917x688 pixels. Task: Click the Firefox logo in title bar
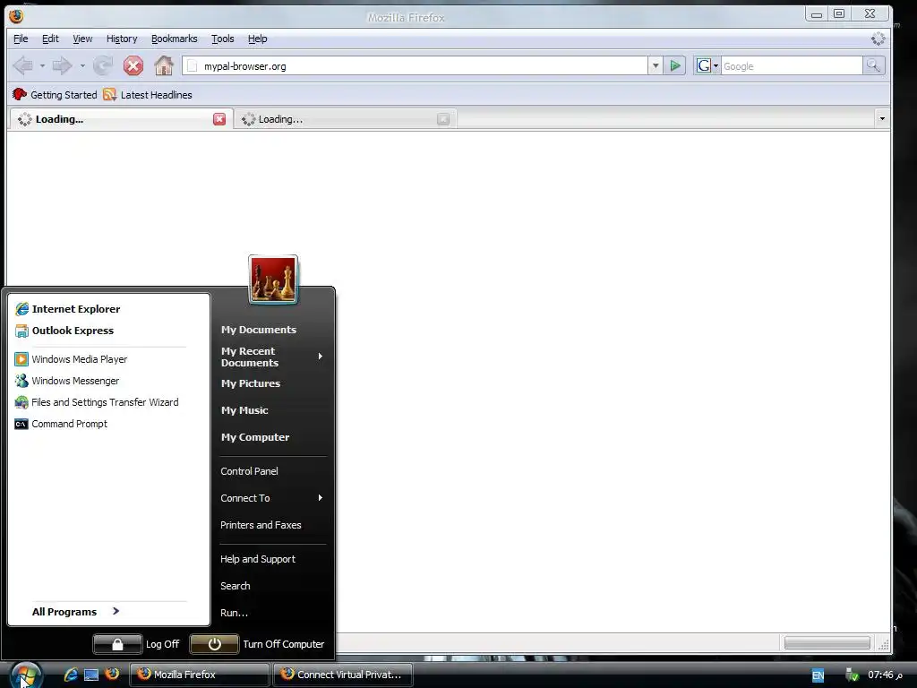click(x=16, y=16)
